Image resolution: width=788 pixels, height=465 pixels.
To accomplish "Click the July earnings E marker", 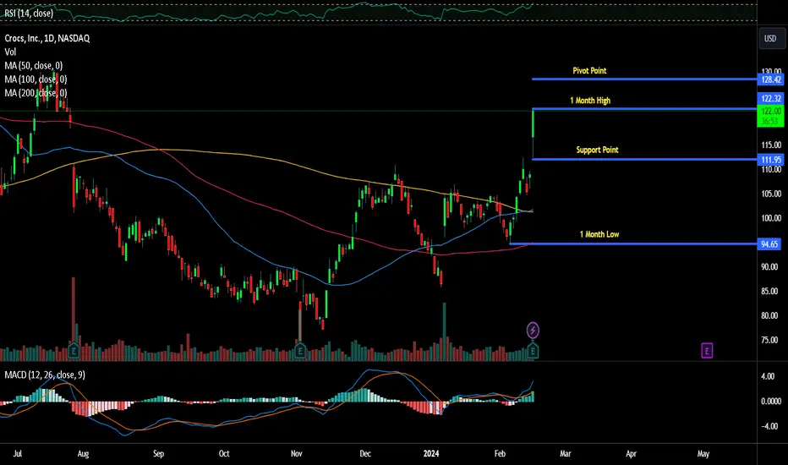I will pyautogui.click(x=74, y=350).
